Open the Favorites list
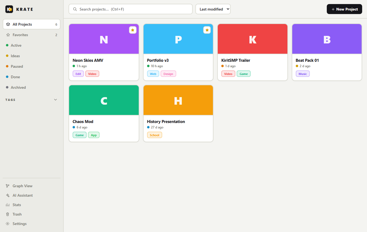367x232 pixels. (32, 35)
